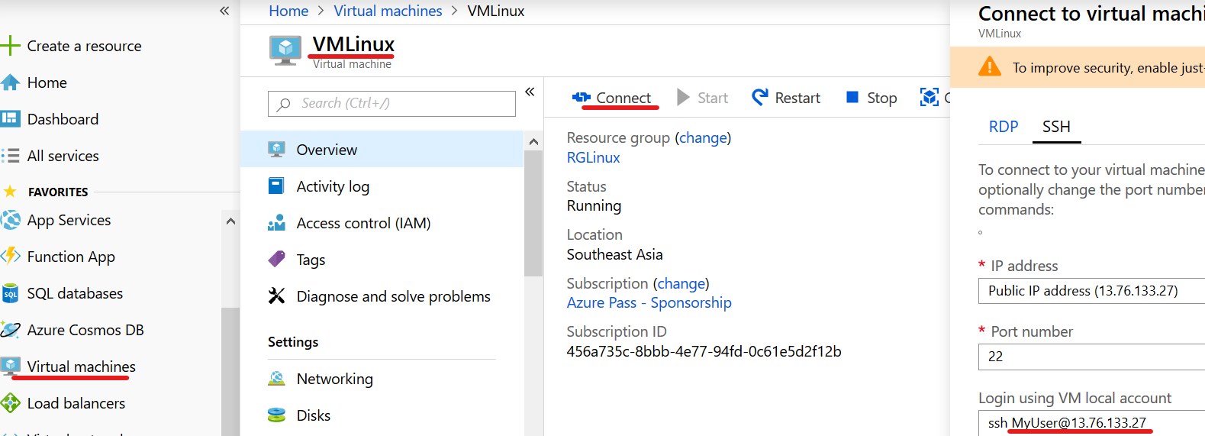Switch to the SSH tab
This screenshot has width=1205, height=436.
[x=1056, y=127]
